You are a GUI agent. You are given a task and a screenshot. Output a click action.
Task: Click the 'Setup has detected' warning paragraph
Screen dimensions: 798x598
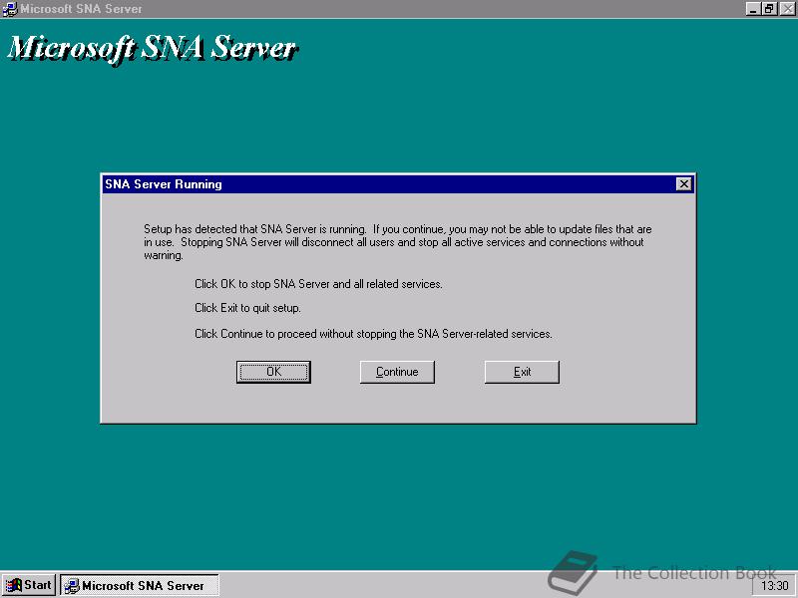397,242
